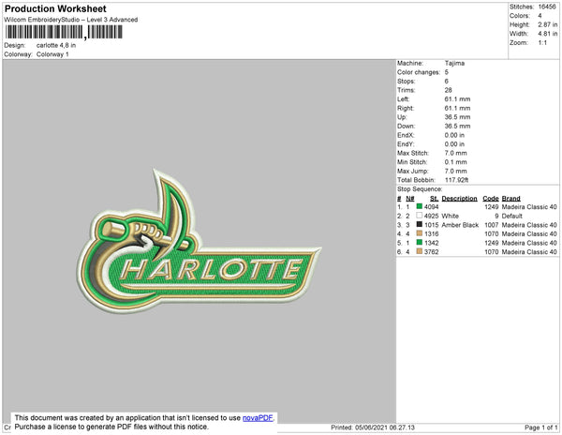Click the white swatch beside thread 4925

pos(419,216)
